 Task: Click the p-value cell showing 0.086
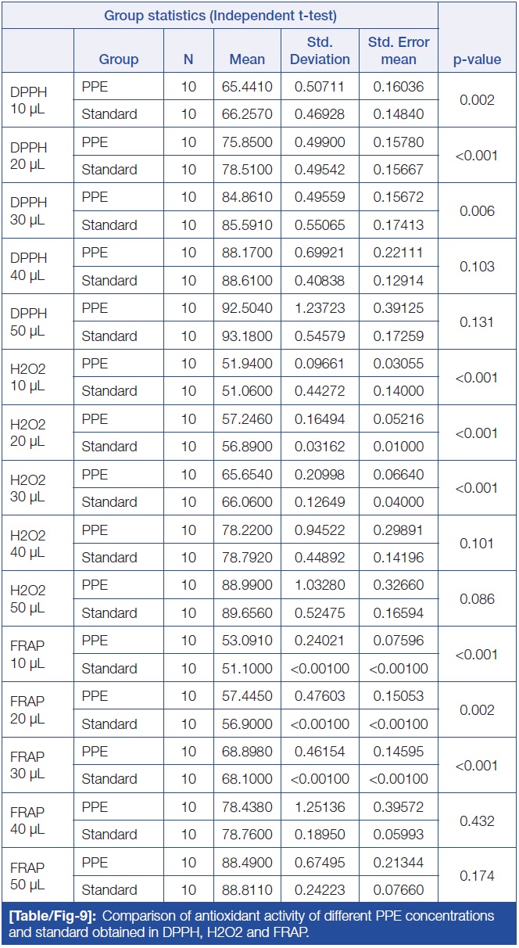pos(477,599)
